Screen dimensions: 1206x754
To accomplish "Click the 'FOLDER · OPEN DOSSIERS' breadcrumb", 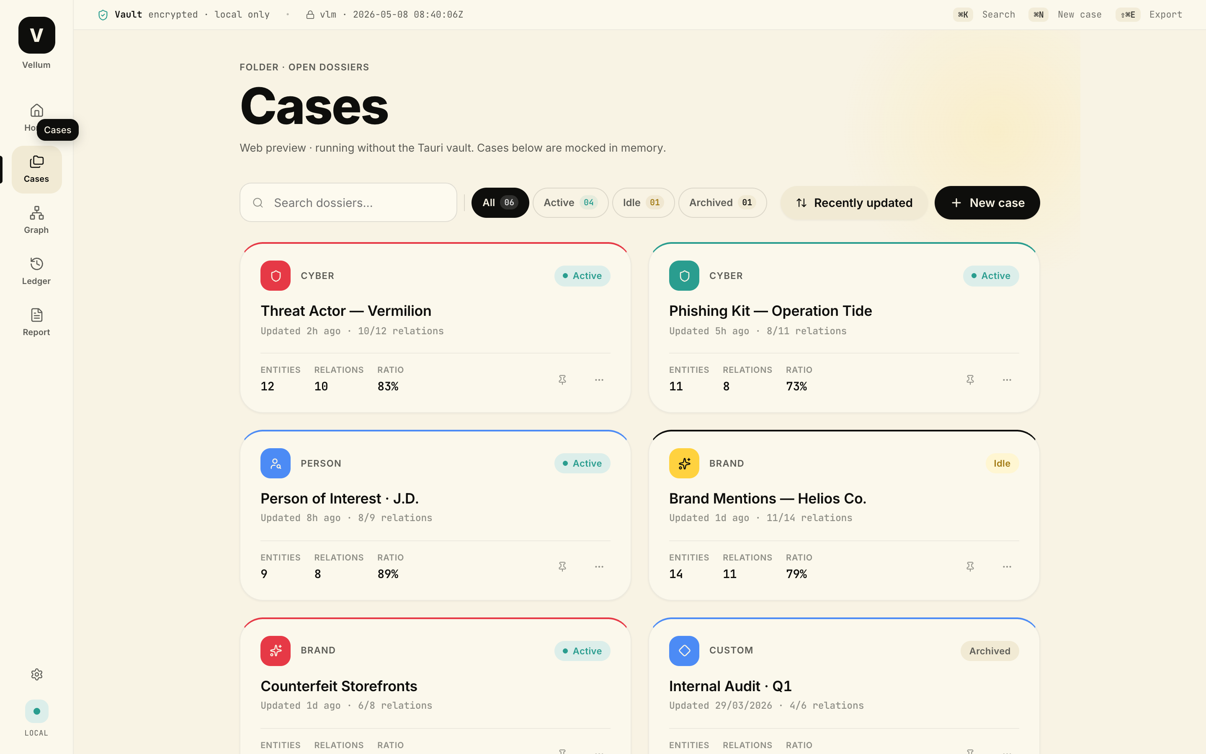I will click(304, 67).
